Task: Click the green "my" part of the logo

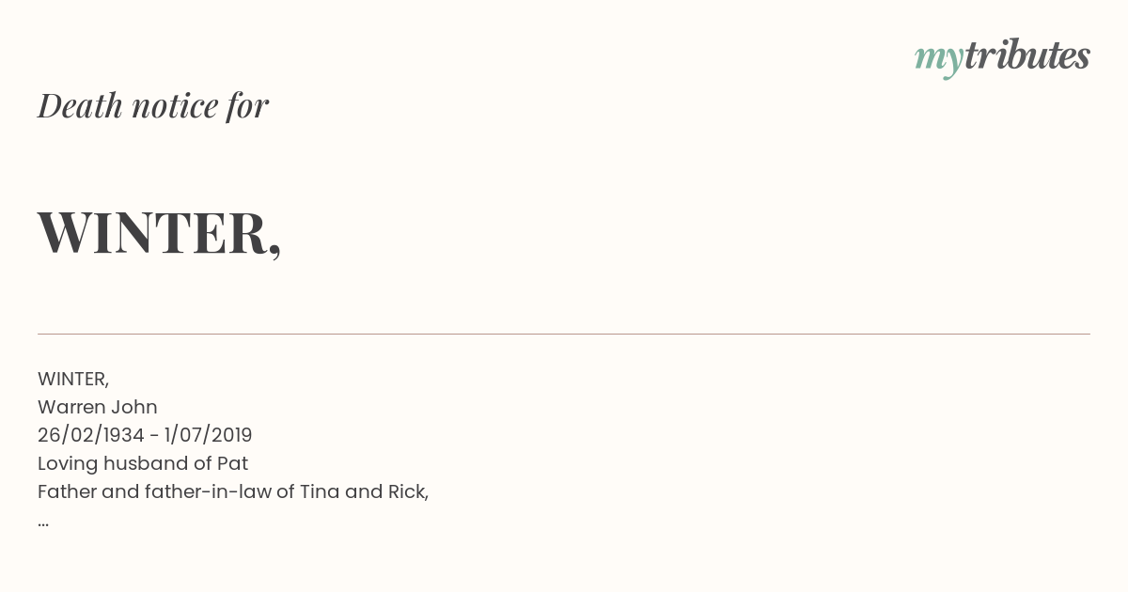Action: point(938,58)
